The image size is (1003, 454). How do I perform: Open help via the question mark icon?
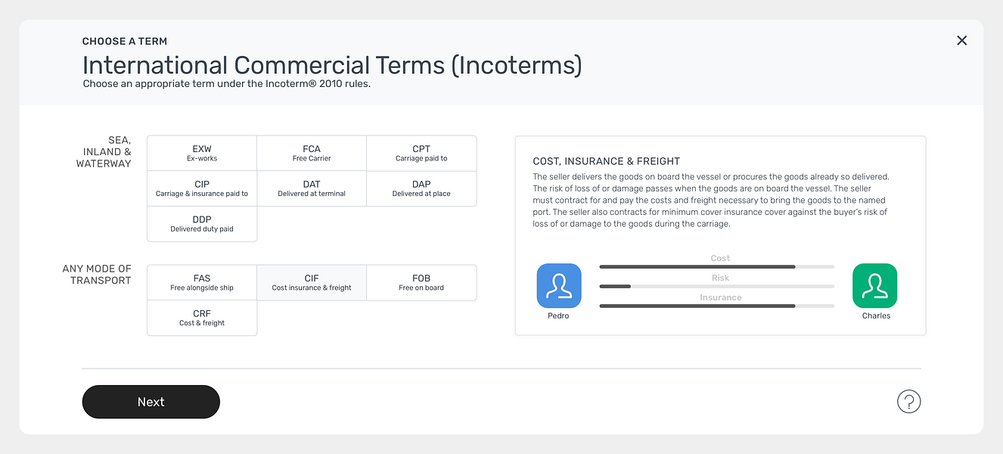tap(908, 401)
